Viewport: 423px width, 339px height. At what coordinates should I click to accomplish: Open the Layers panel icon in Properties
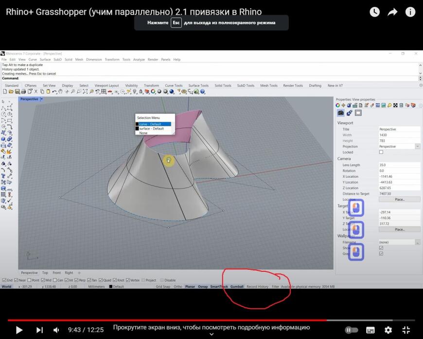413,105
